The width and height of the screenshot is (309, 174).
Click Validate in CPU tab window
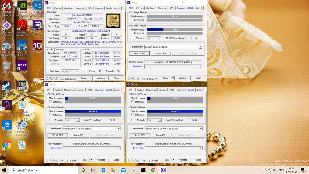[x=101, y=78]
